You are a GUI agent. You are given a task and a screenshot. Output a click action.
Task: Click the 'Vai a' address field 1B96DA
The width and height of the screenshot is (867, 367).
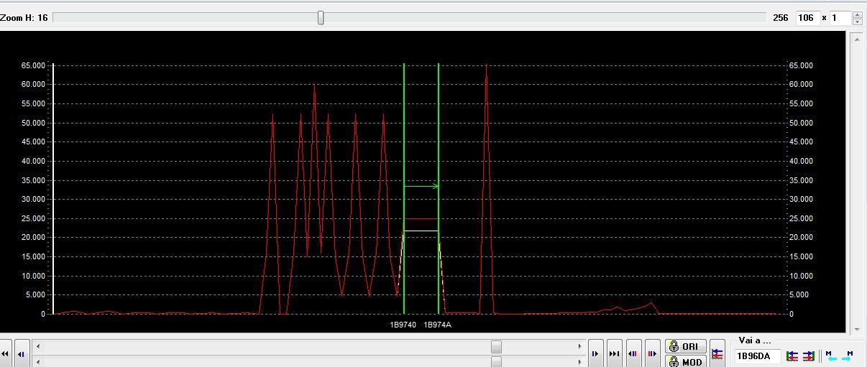point(757,356)
